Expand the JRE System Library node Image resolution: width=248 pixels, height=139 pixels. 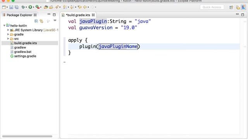(x=8, y=30)
